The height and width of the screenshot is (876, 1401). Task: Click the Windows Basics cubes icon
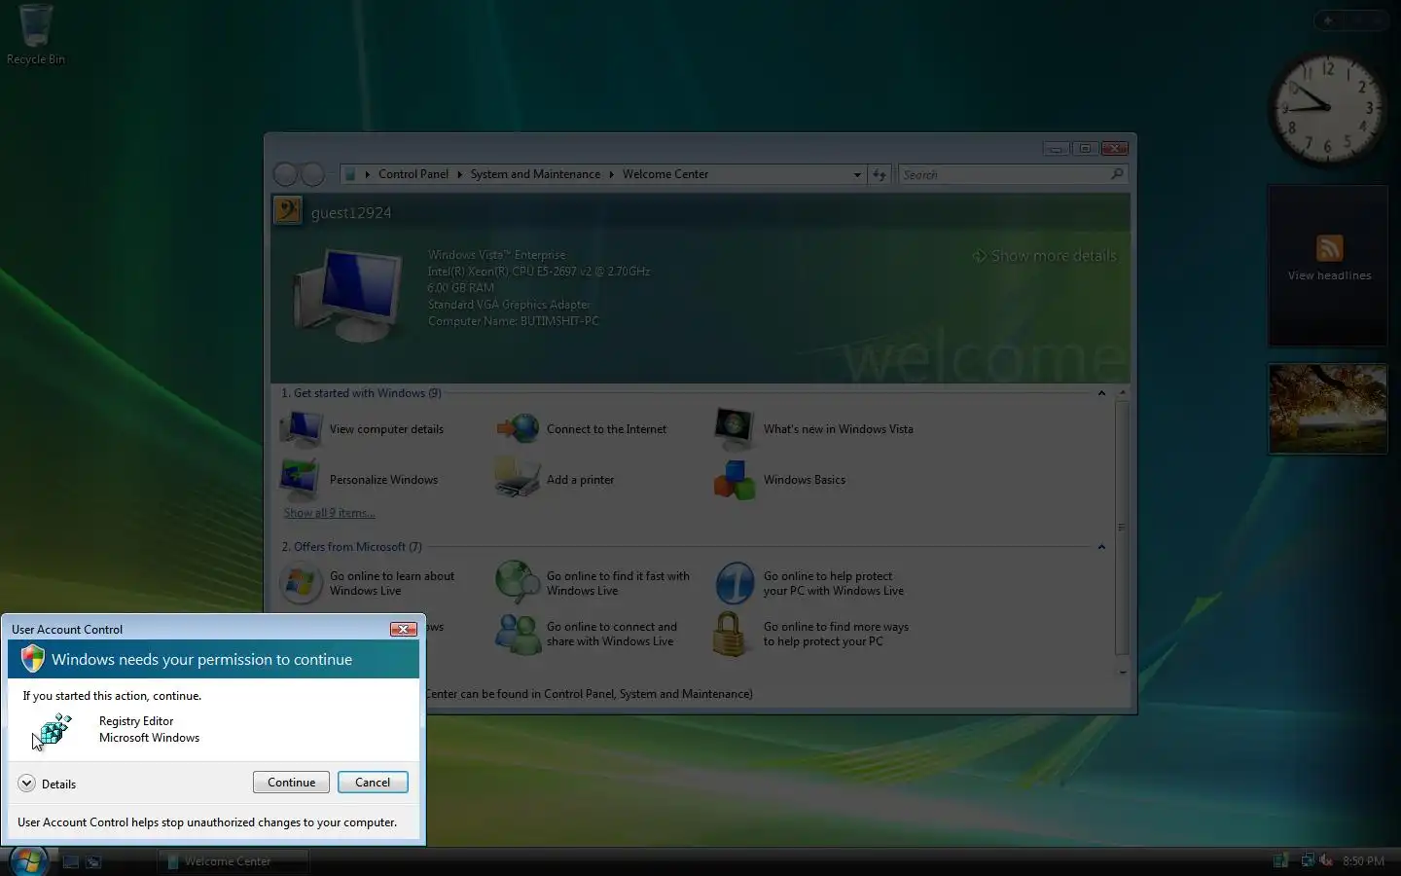734,480
